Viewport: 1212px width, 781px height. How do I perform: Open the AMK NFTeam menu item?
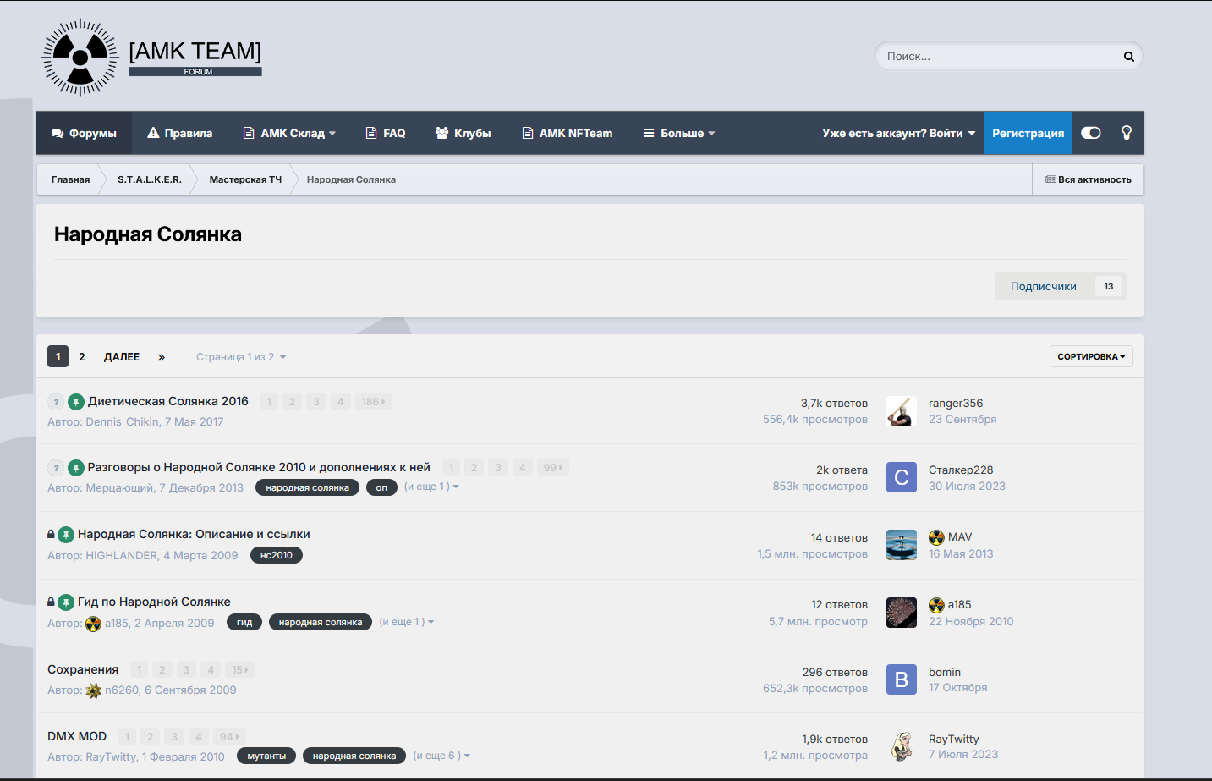pyautogui.click(x=568, y=133)
